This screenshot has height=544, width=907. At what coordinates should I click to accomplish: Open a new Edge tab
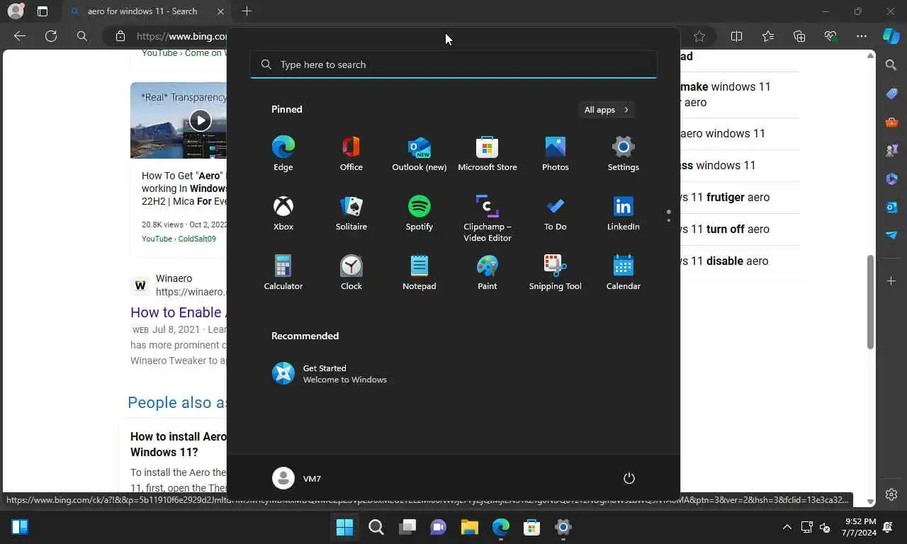point(247,11)
